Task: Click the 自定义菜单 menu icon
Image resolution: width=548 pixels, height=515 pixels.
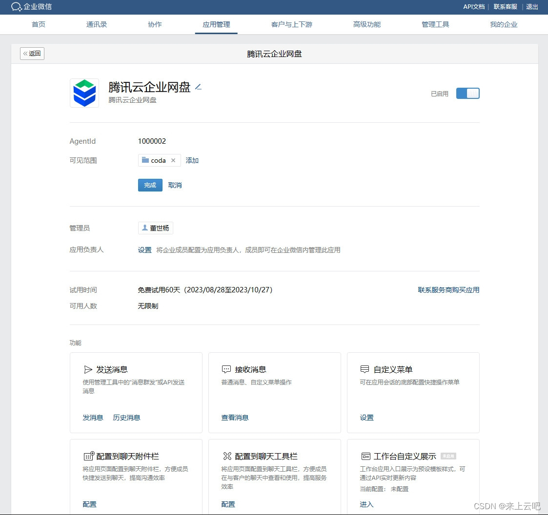Action: 365,369
